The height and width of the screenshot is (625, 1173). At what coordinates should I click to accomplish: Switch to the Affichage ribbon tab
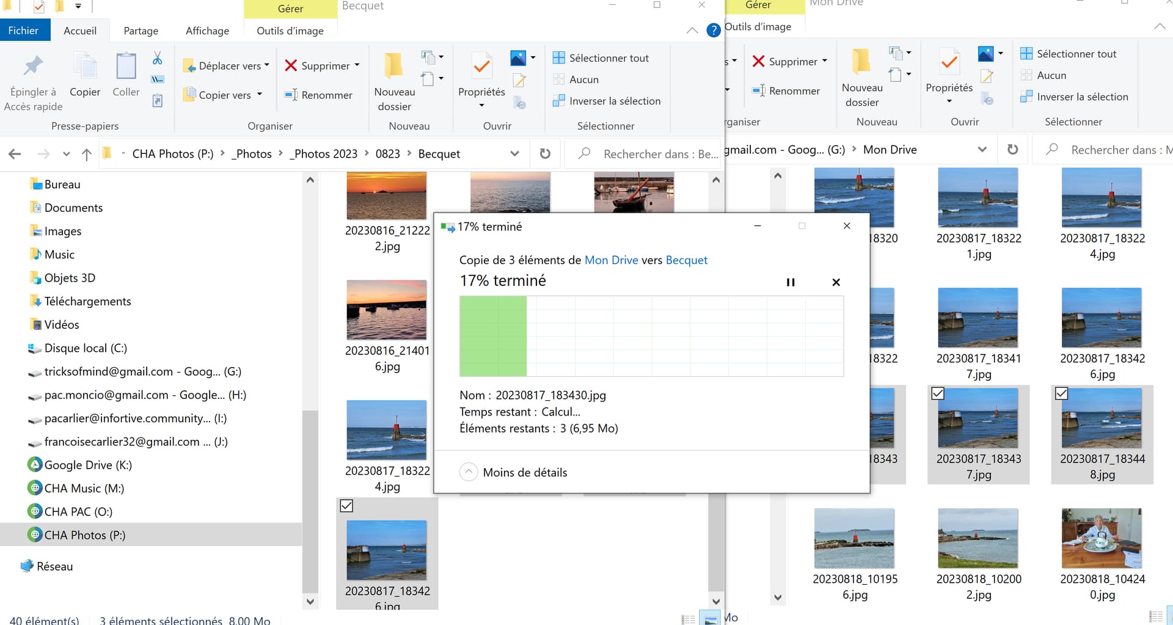(207, 31)
